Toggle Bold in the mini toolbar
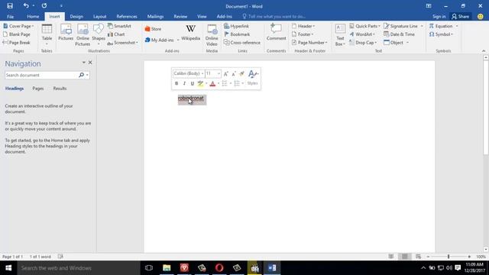Image resolution: width=489 pixels, height=275 pixels. (x=176, y=83)
